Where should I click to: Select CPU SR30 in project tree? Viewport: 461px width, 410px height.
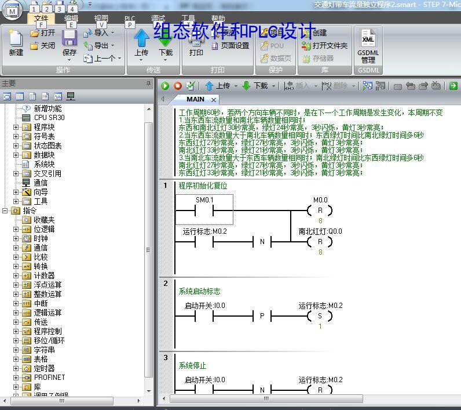(49, 118)
